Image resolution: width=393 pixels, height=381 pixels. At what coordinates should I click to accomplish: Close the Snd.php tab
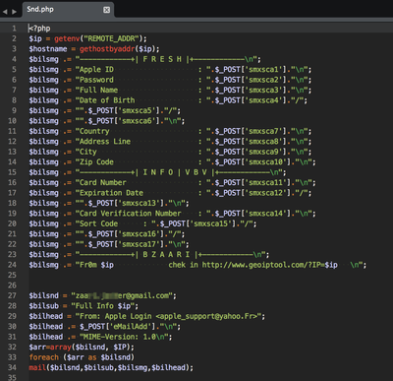pos(107,10)
